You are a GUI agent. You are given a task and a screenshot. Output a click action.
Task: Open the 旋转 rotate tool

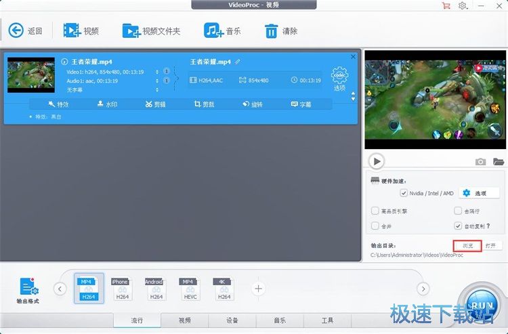point(253,104)
